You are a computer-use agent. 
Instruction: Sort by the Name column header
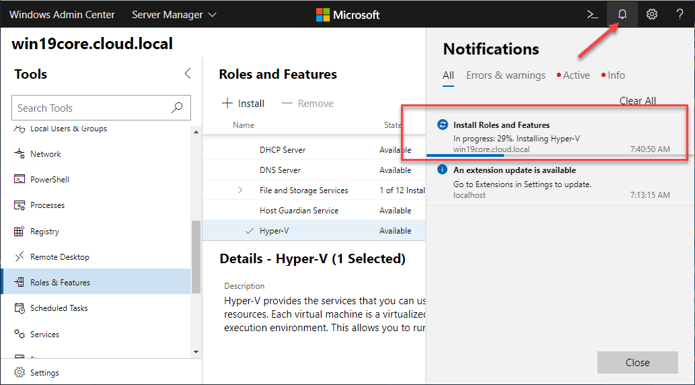(244, 125)
